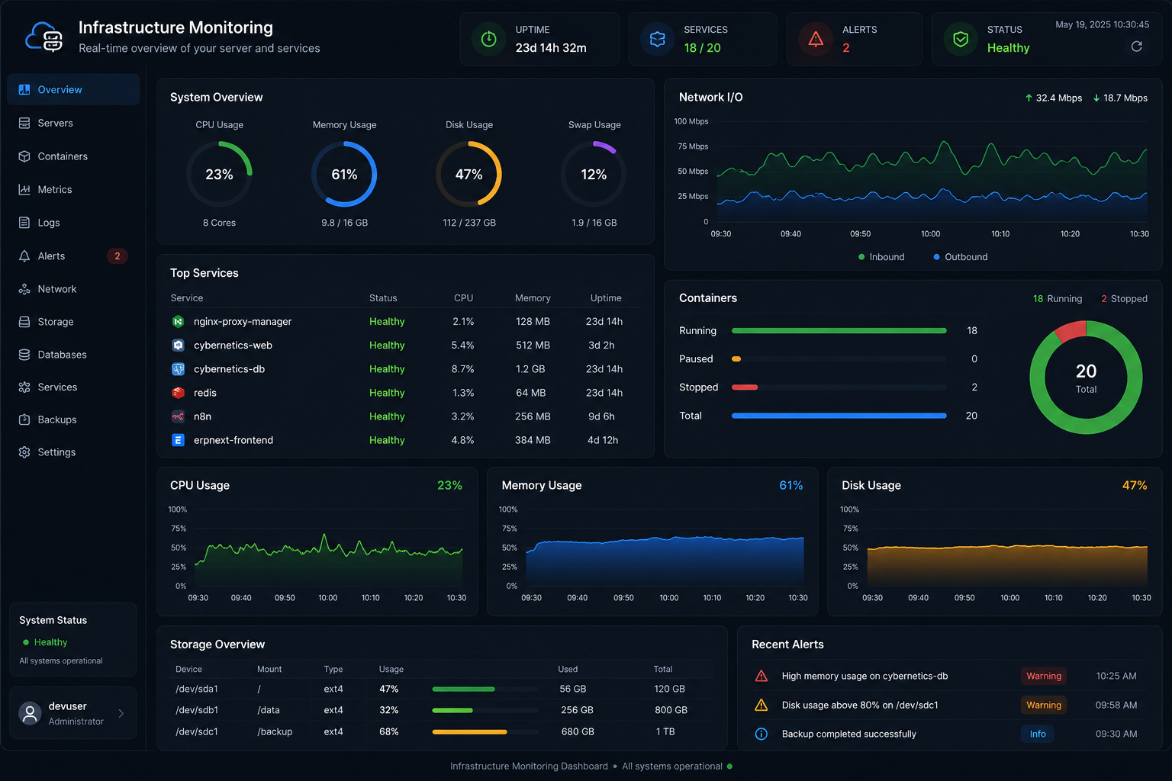Screen dimensions: 1172x781
Task: Click the /dev/sdb1 device name
Action: (197, 710)
